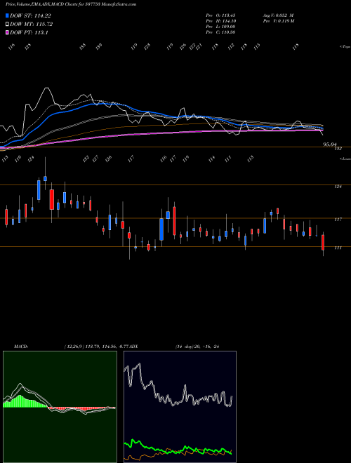Click the 'Pre V: 0.119 M' value
The height and width of the screenshot is (463, 351).
pos(278,21)
